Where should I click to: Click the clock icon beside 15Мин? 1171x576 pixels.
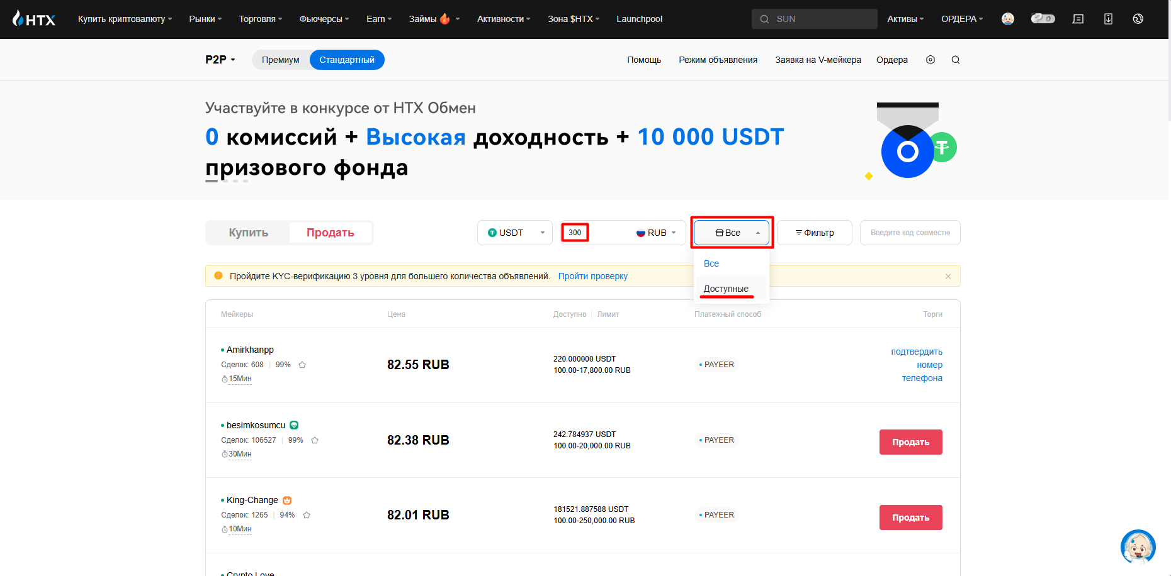click(225, 379)
